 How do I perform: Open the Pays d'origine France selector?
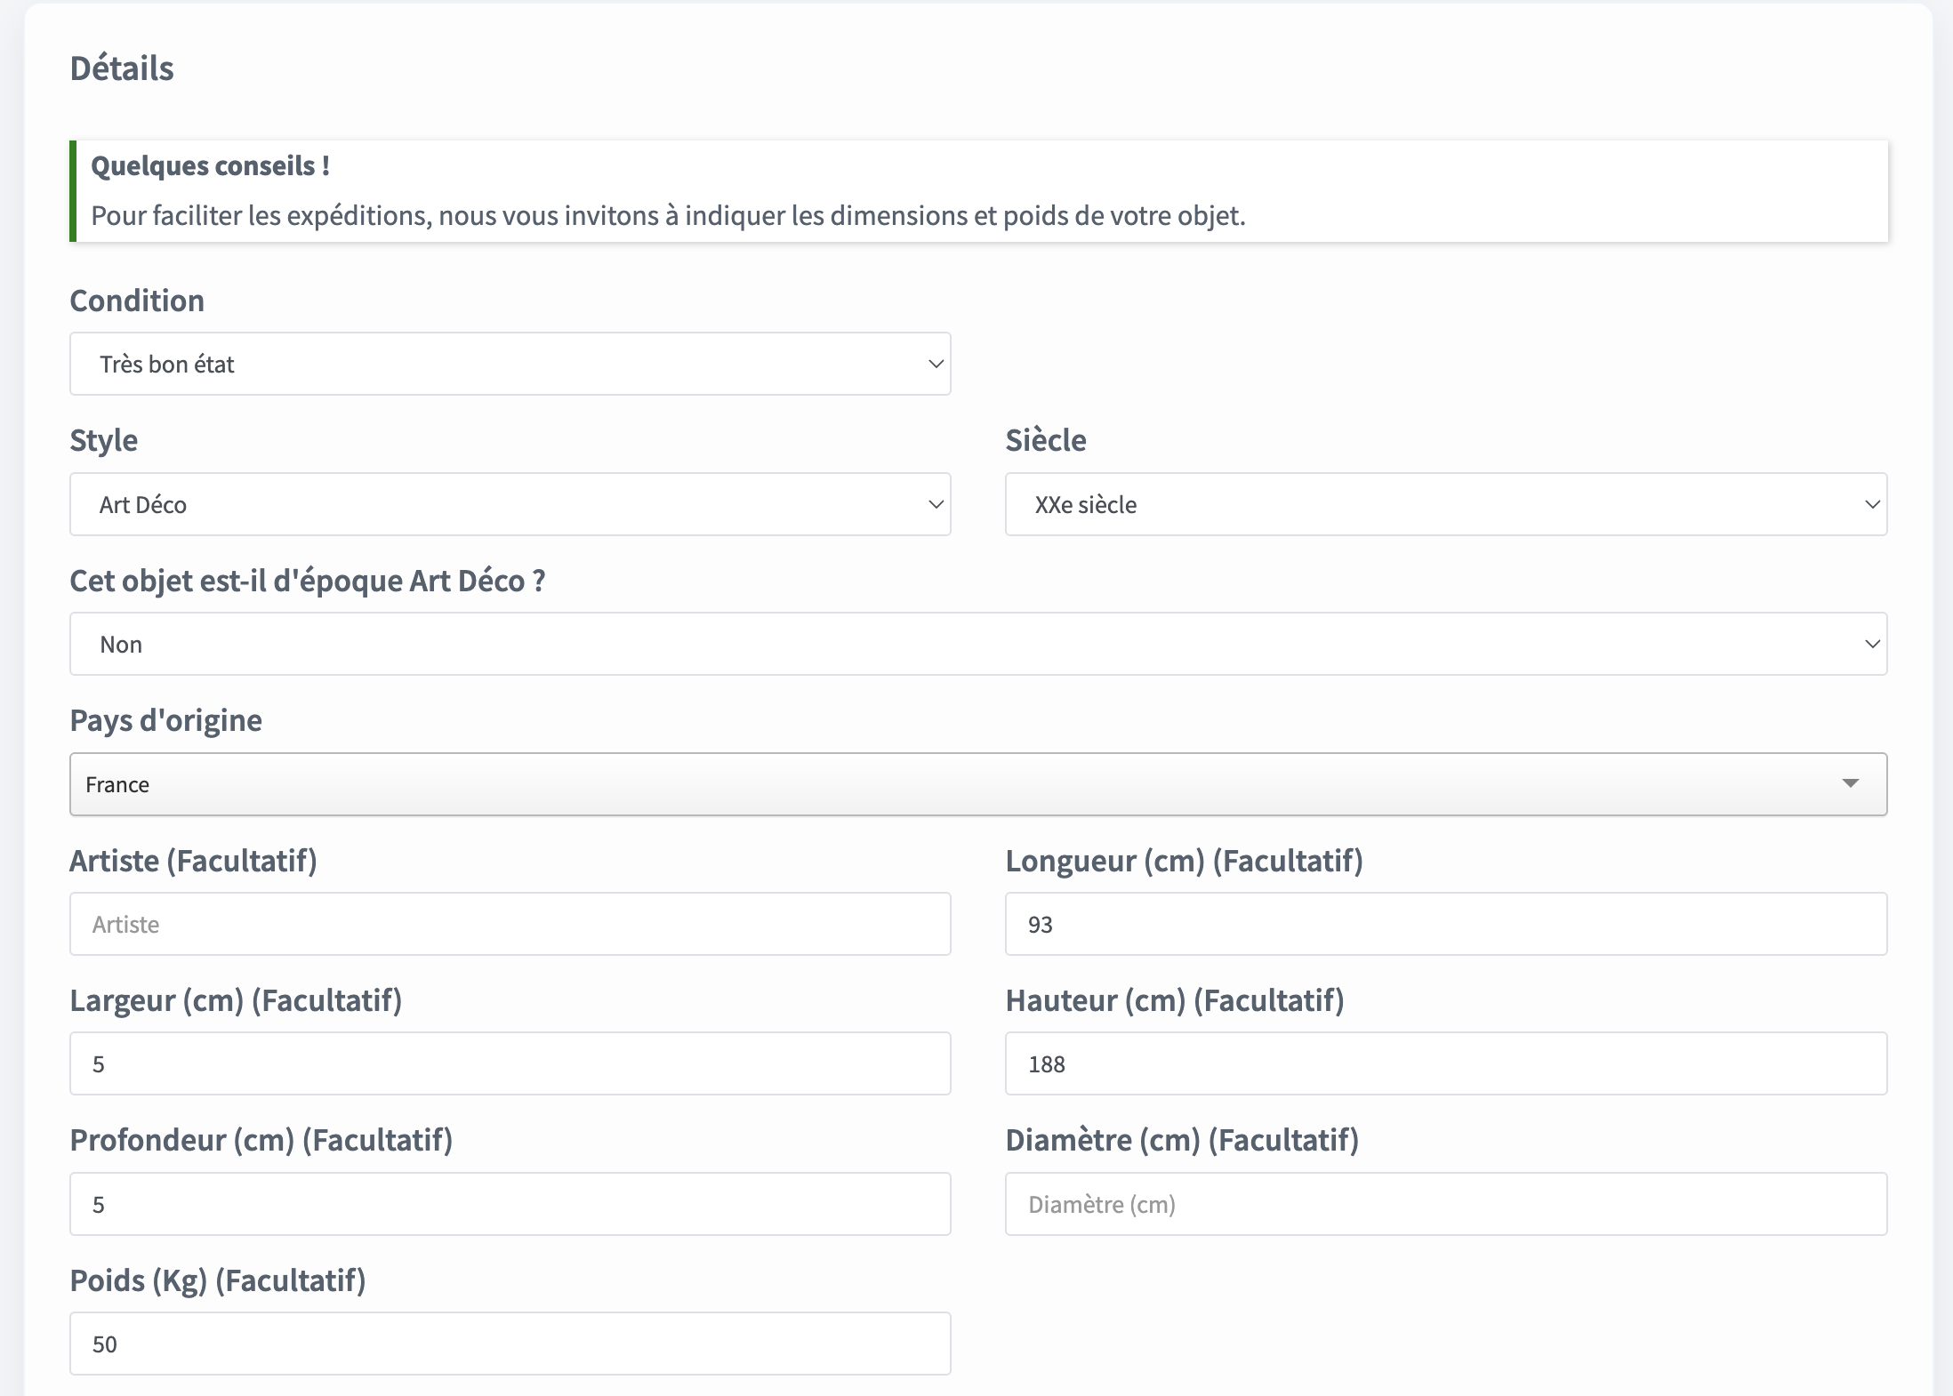click(x=978, y=784)
